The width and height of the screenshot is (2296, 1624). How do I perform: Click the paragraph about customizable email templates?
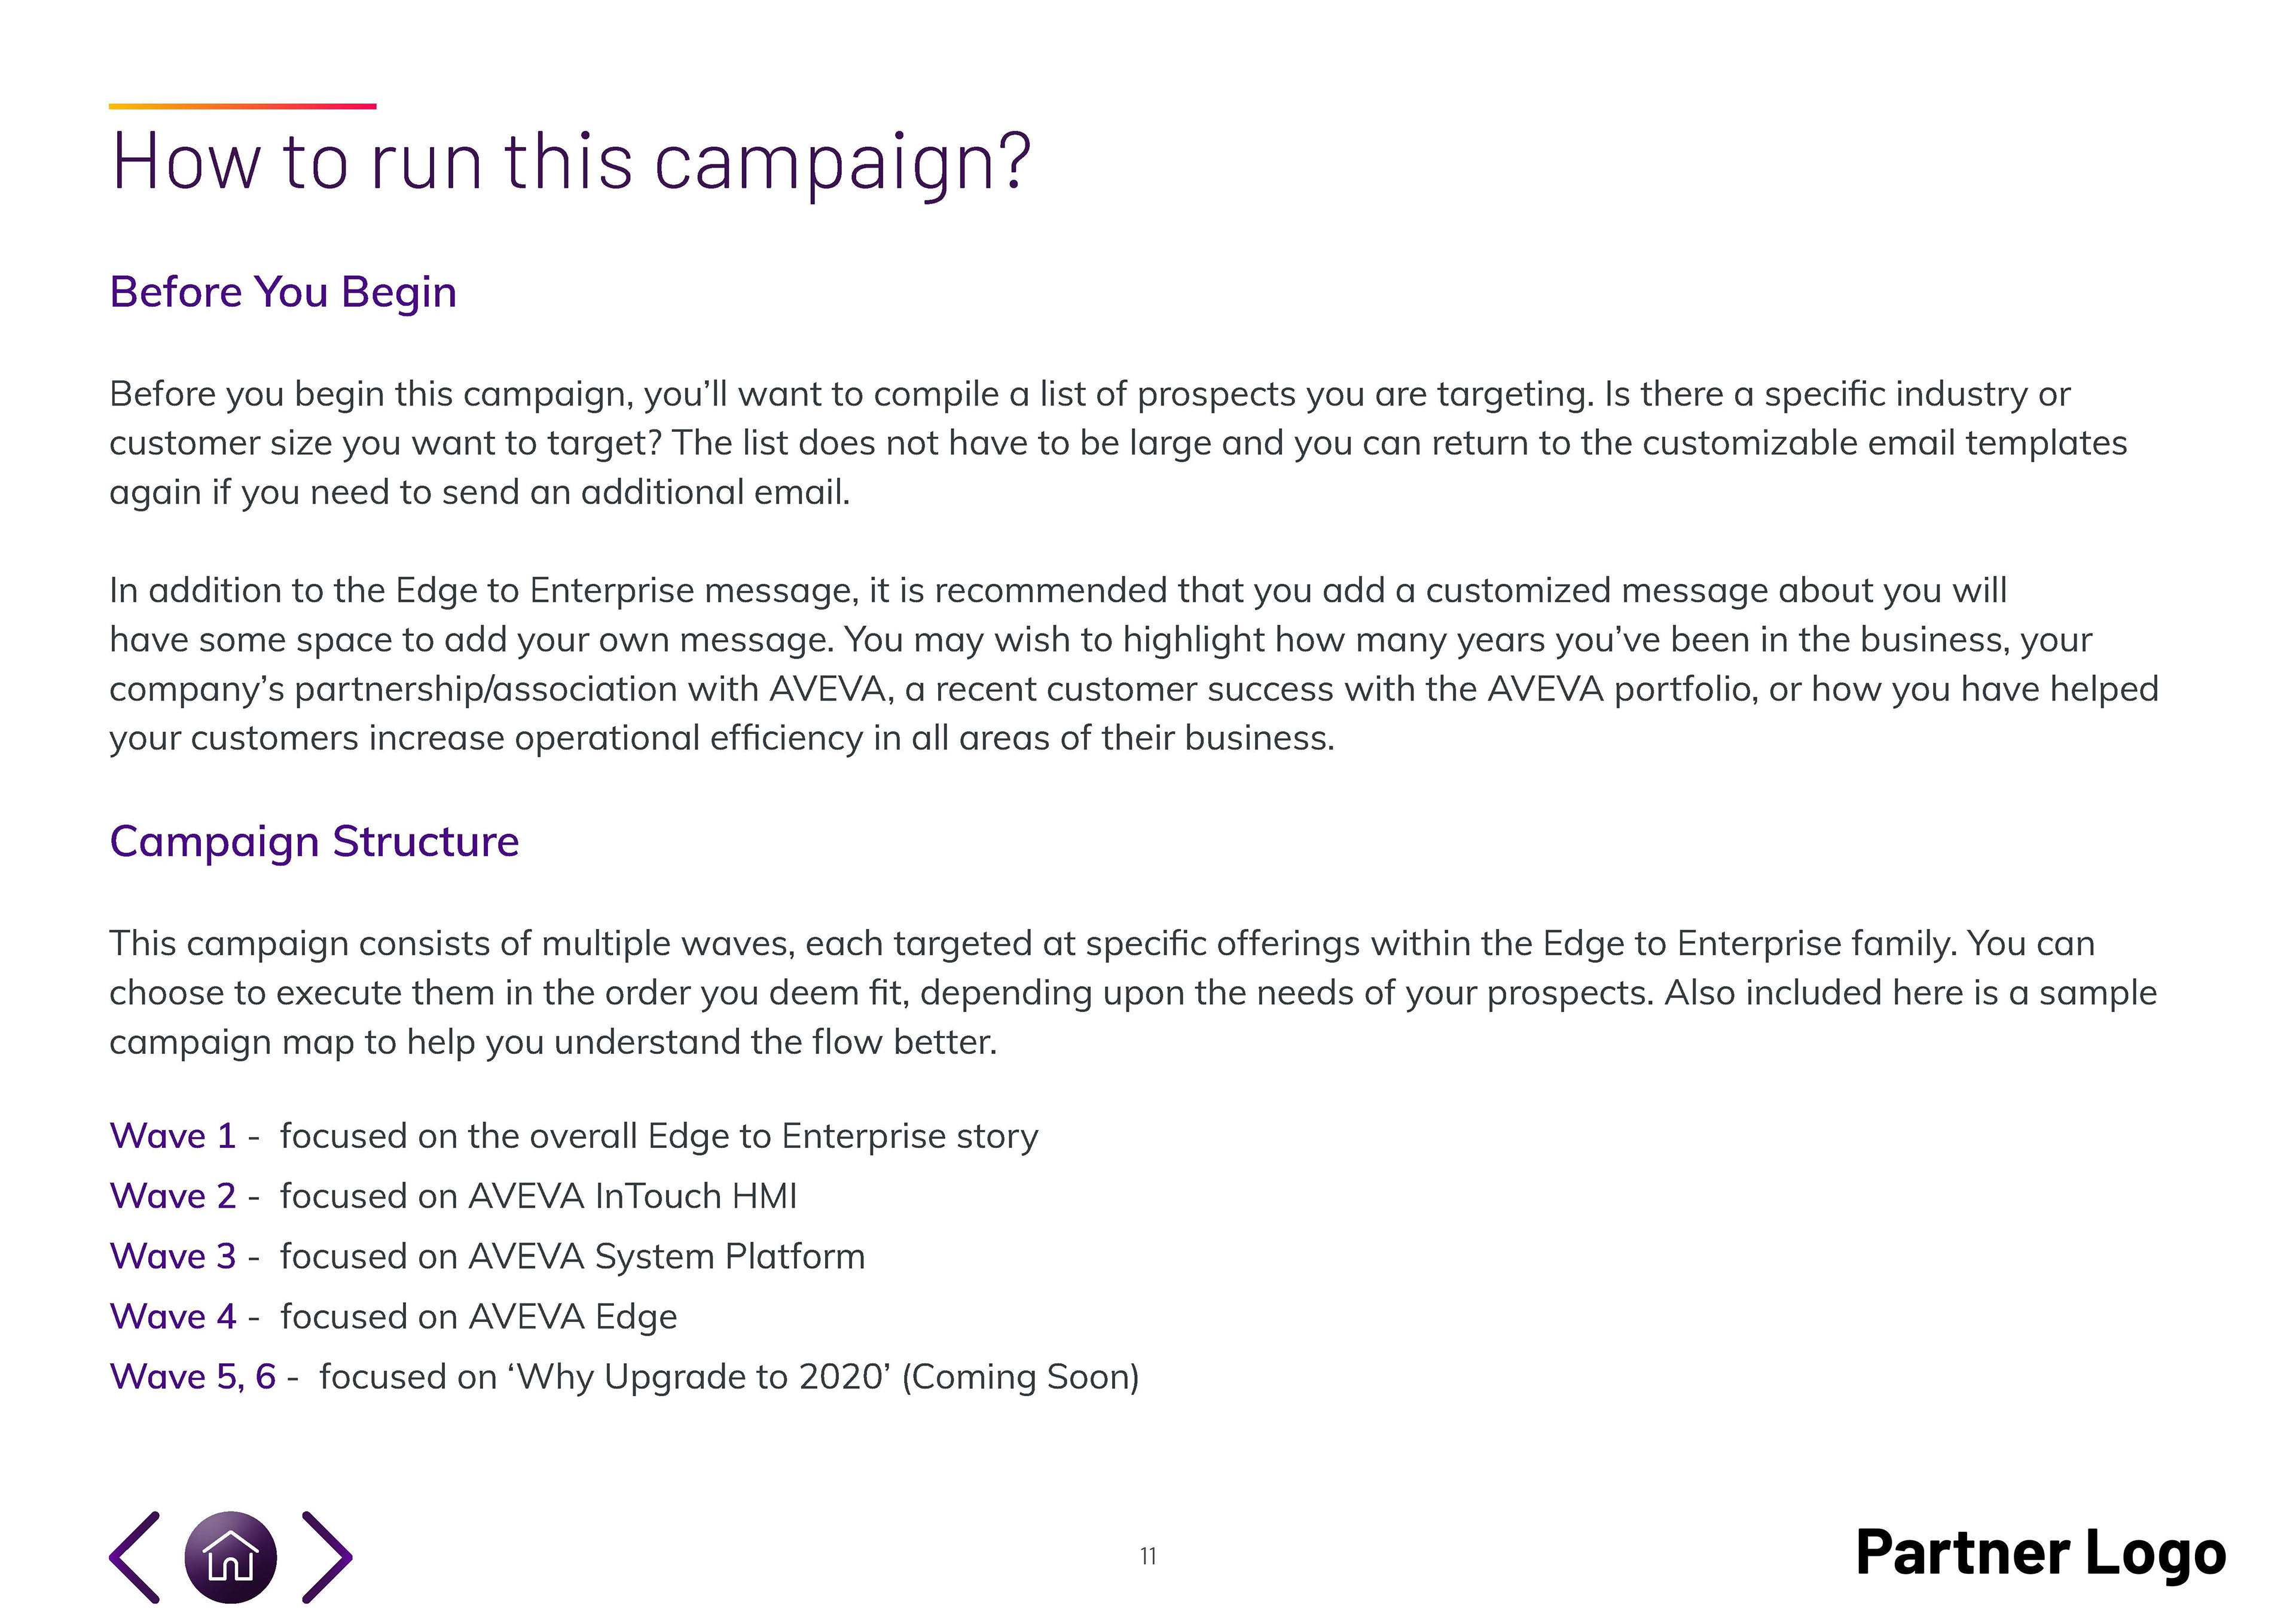(x=1118, y=442)
